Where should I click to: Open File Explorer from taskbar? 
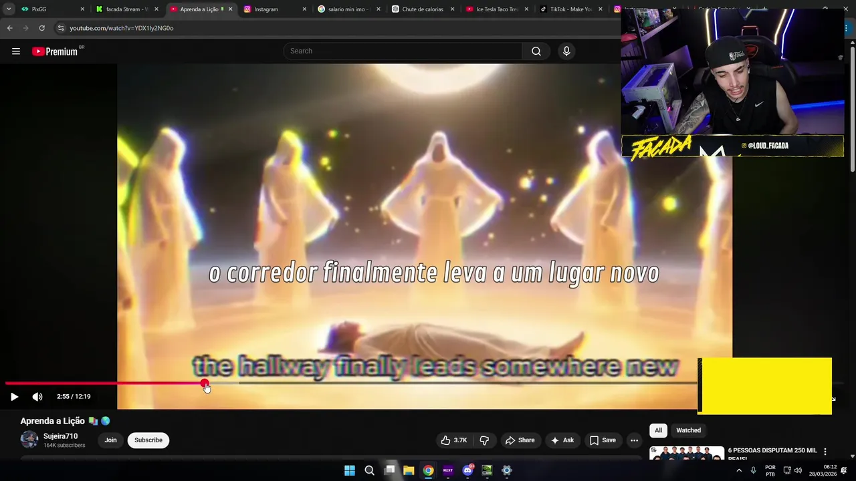(x=409, y=470)
